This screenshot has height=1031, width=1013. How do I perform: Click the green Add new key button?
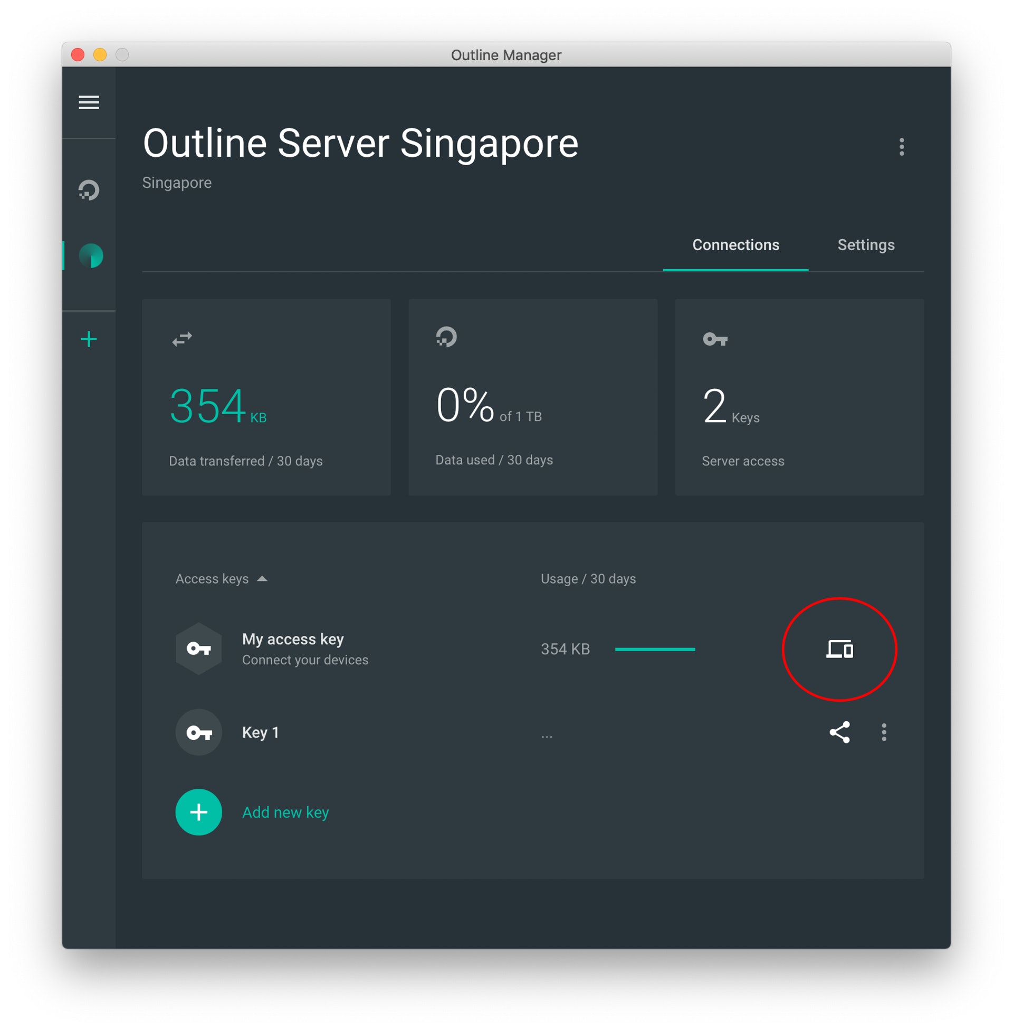point(198,813)
